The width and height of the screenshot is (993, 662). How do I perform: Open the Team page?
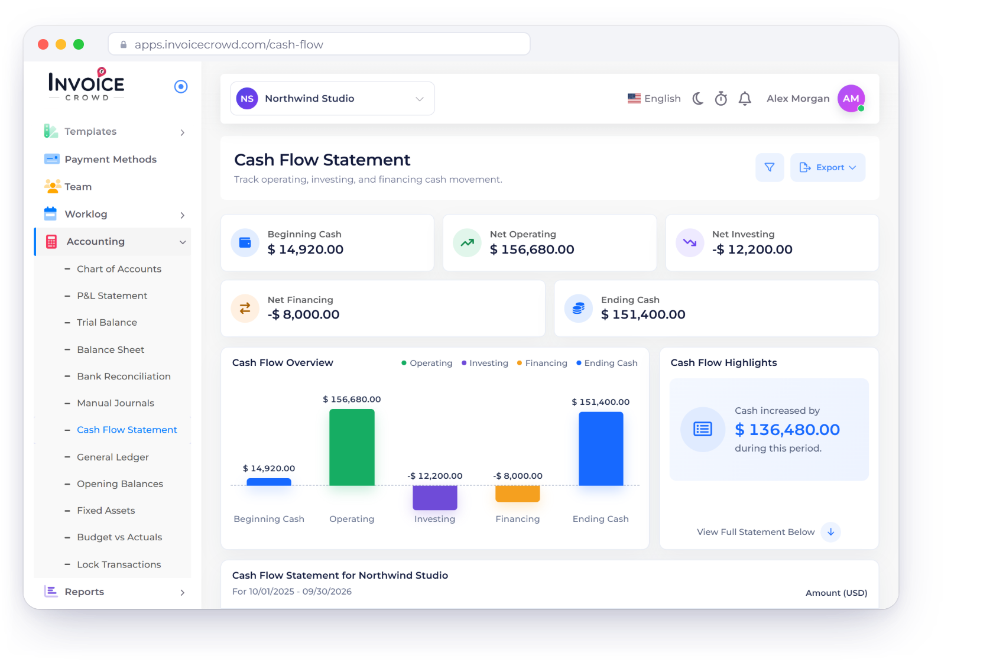pyautogui.click(x=78, y=187)
